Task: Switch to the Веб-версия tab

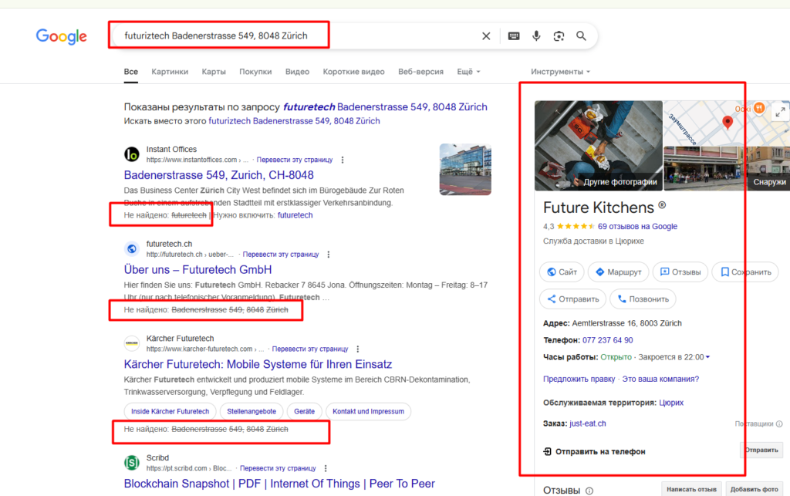Action: pos(420,72)
